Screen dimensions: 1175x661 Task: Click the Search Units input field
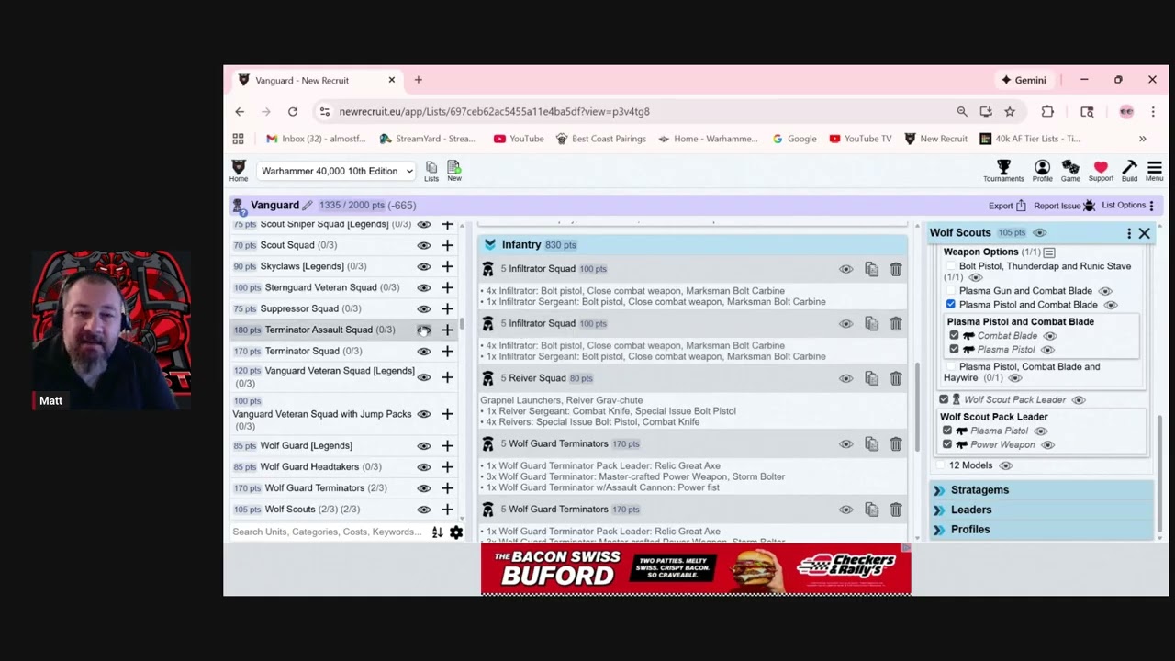(328, 532)
